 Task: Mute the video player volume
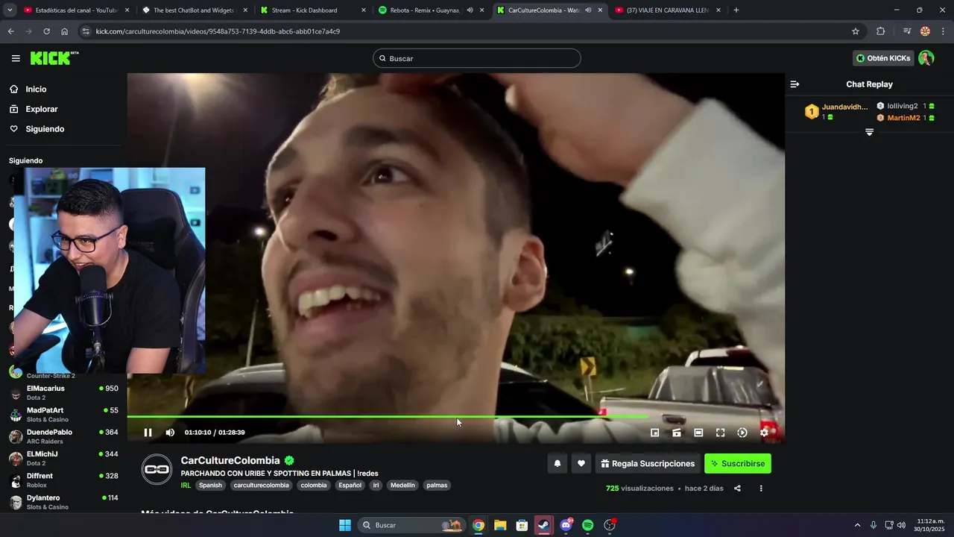tap(170, 433)
